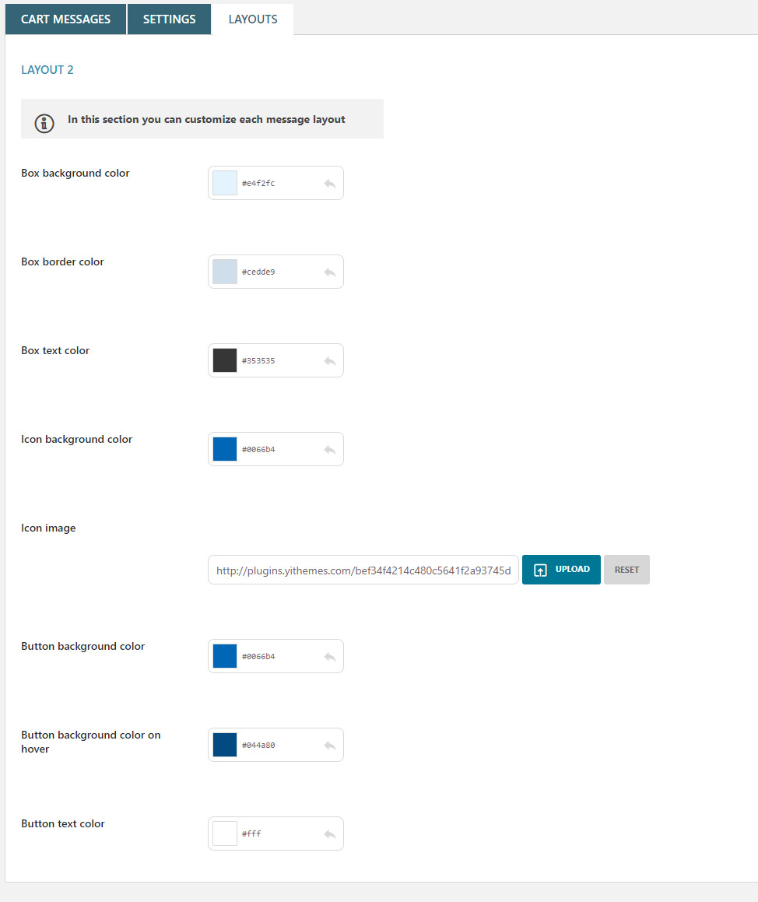Revert Box text color using arrow icon
Image resolution: width=758 pixels, height=902 pixels.
pos(330,361)
